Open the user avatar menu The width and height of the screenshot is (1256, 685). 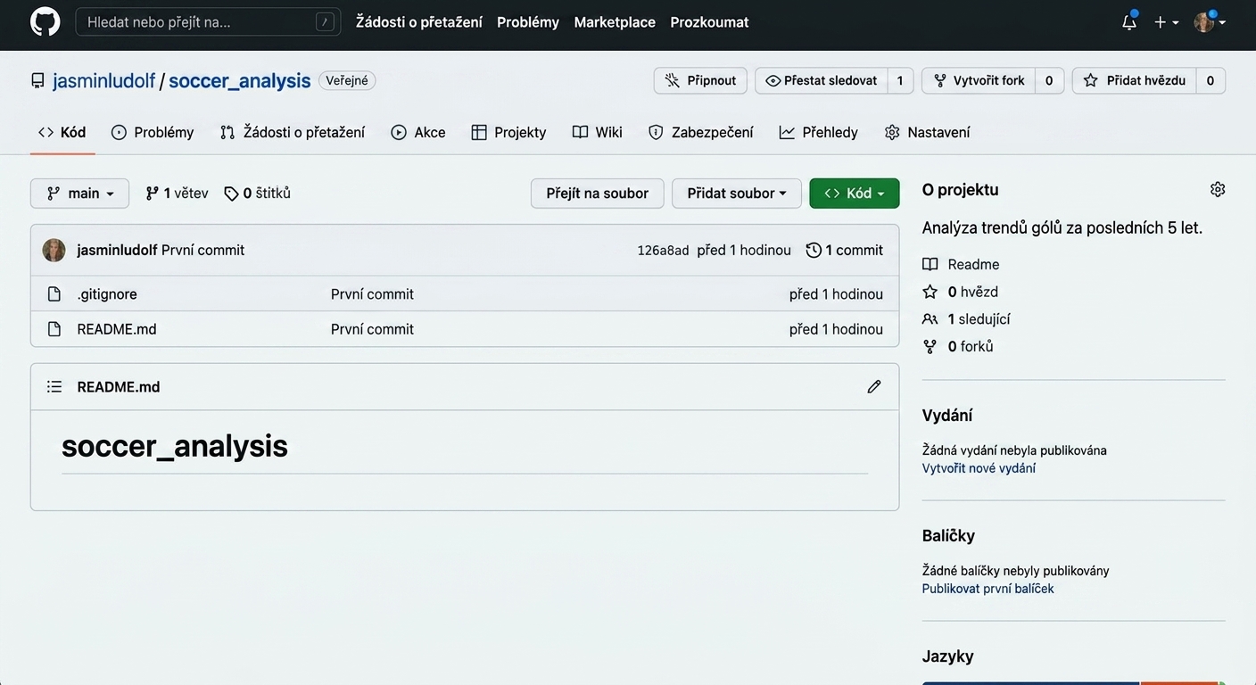click(x=1210, y=22)
